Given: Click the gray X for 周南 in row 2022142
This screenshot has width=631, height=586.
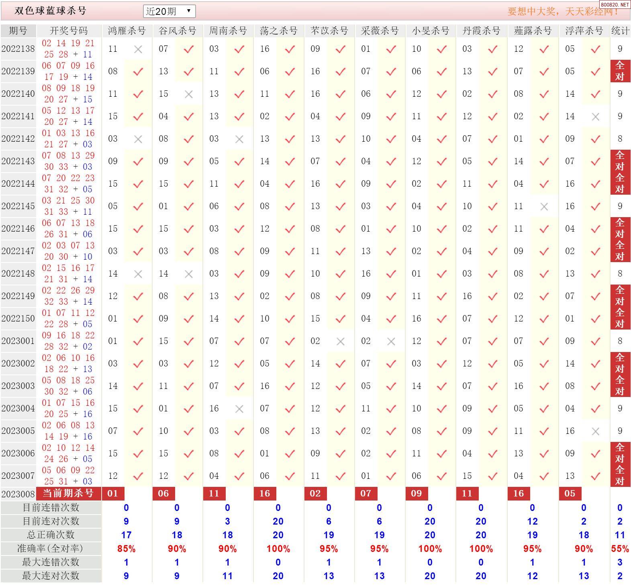Looking at the screenshot, I should pos(239,139).
